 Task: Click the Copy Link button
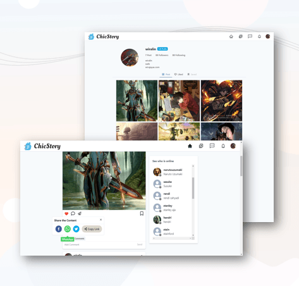pyautogui.click(x=92, y=229)
